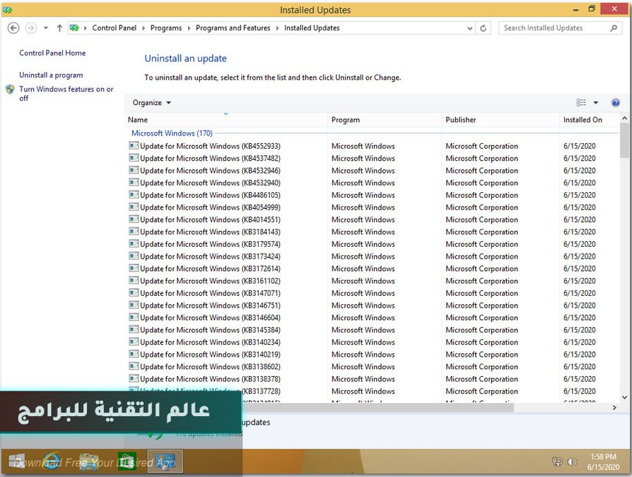The width and height of the screenshot is (632, 477).
Task: Open Programs breadcrumb
Action: [x=166, y=28]
